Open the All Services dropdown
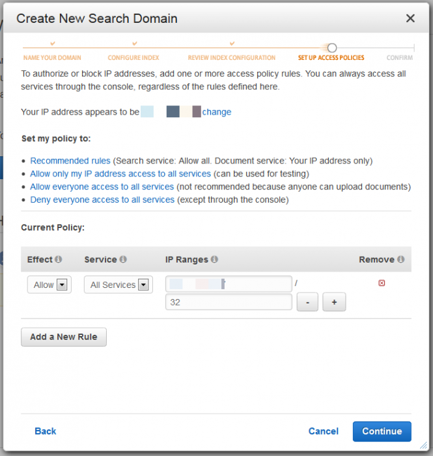 pos(119,285)
